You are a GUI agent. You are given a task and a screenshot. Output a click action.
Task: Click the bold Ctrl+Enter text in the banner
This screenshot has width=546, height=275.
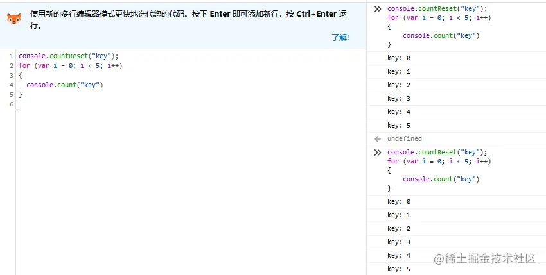point(317,14)
